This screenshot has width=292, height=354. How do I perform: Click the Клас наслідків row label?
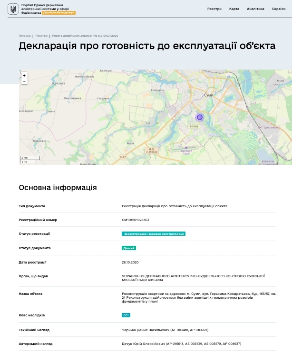coord(32,315)
